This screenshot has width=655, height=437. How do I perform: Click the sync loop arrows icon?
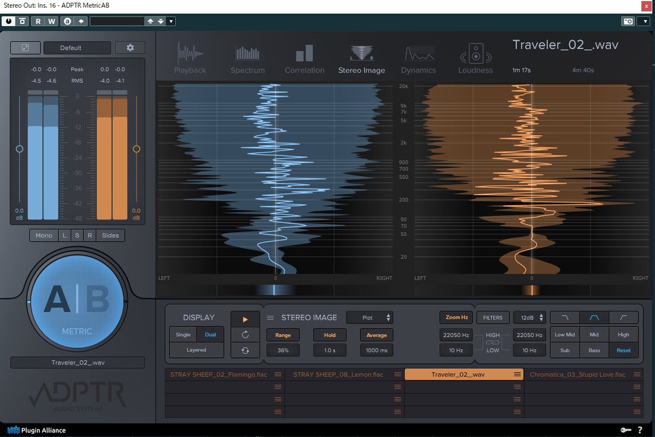(245, 350)
